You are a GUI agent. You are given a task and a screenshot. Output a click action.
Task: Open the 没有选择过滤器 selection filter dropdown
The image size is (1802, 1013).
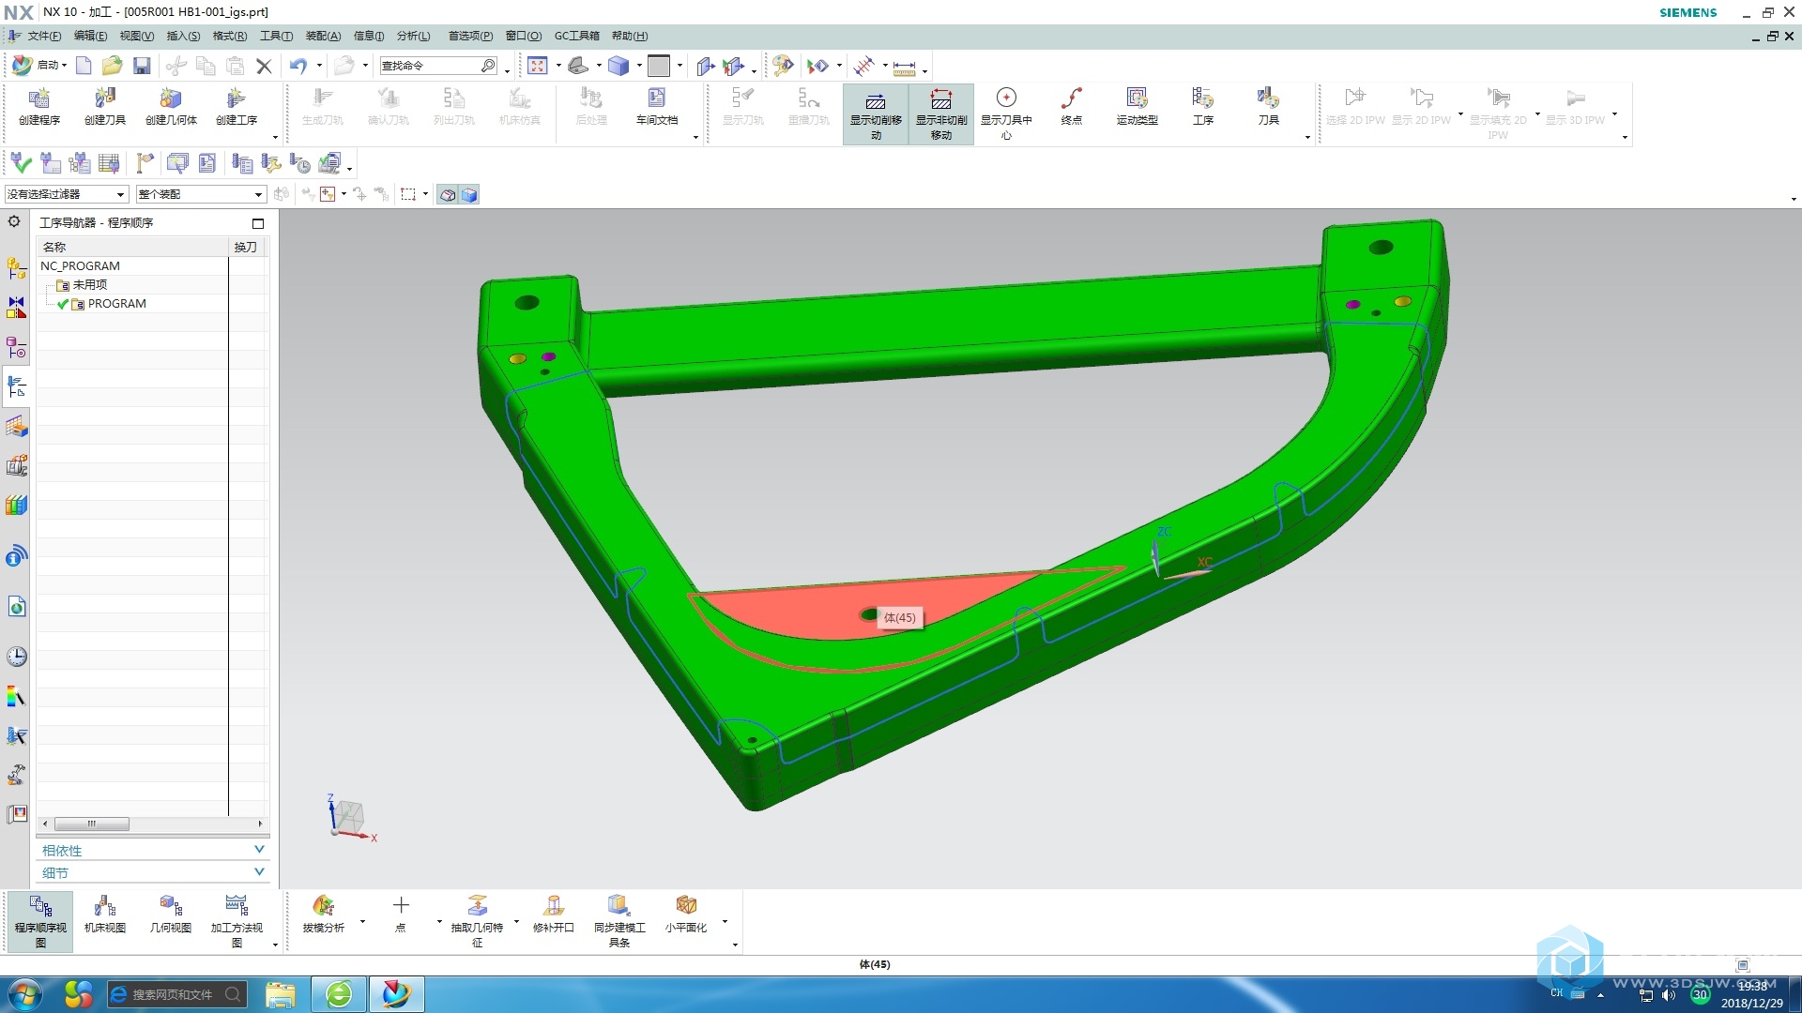(x=66, y=194)
